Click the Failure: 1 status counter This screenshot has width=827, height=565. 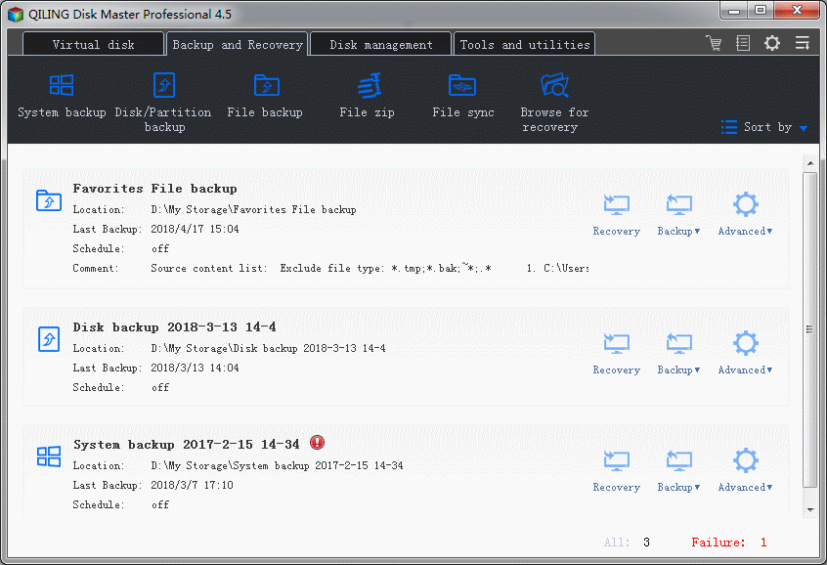729,543
